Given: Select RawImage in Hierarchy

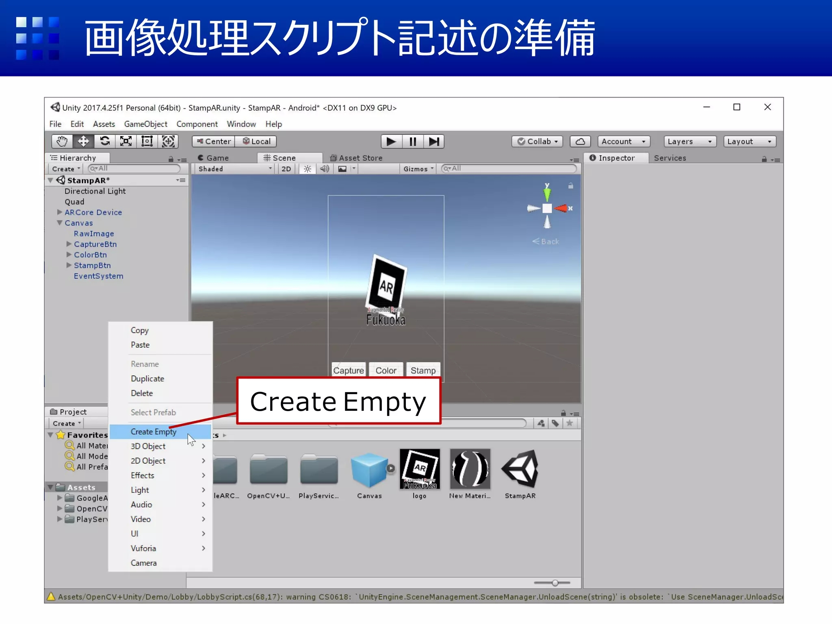Looking at the screenshot, I should (94, 233).
